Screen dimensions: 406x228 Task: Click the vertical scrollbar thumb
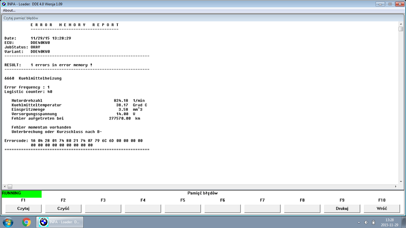[401, 29]
